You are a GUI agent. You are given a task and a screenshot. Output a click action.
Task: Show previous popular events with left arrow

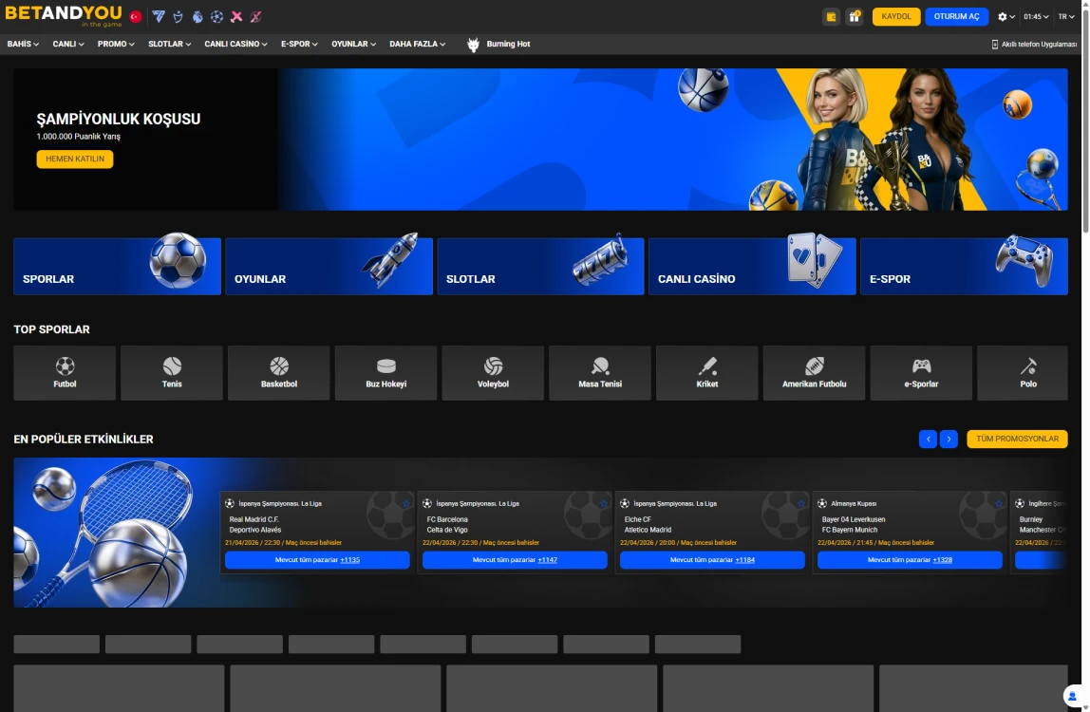click(x=928, y=439)
